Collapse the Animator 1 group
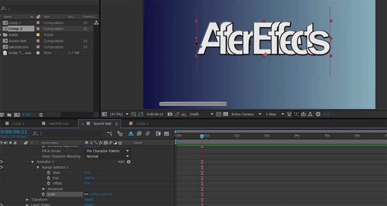The height and width of the screenshot is (206, 387). (33, 162)
